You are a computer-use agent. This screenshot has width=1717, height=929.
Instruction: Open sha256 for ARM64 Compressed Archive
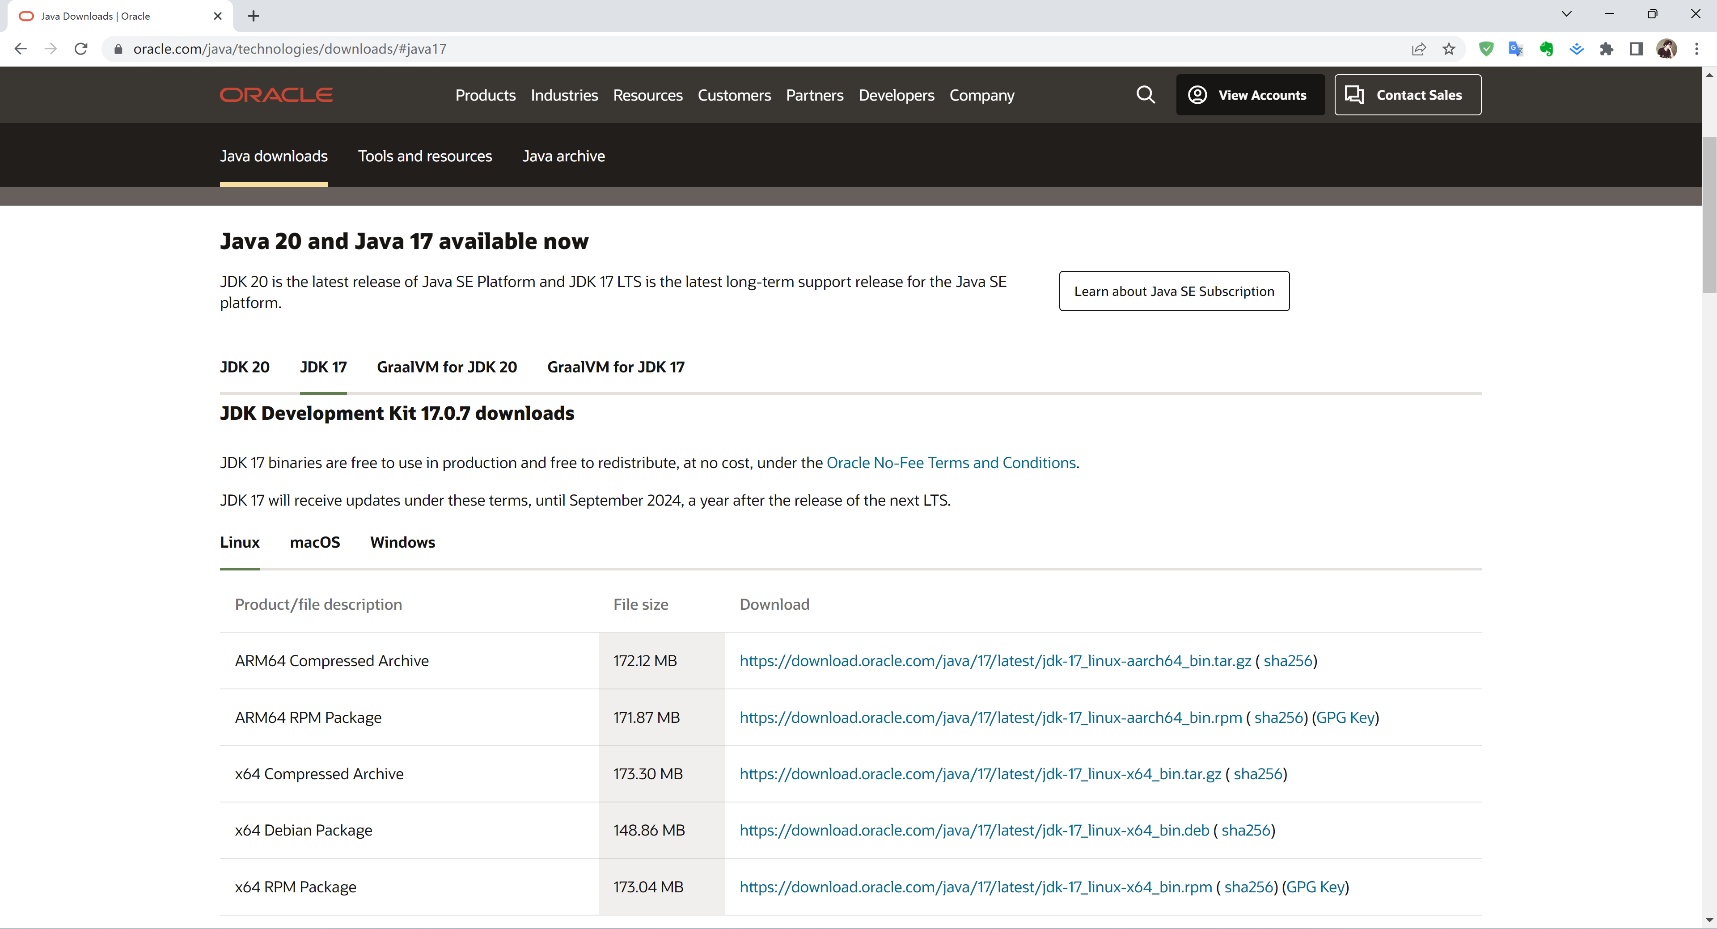[x=1288, y=660]
